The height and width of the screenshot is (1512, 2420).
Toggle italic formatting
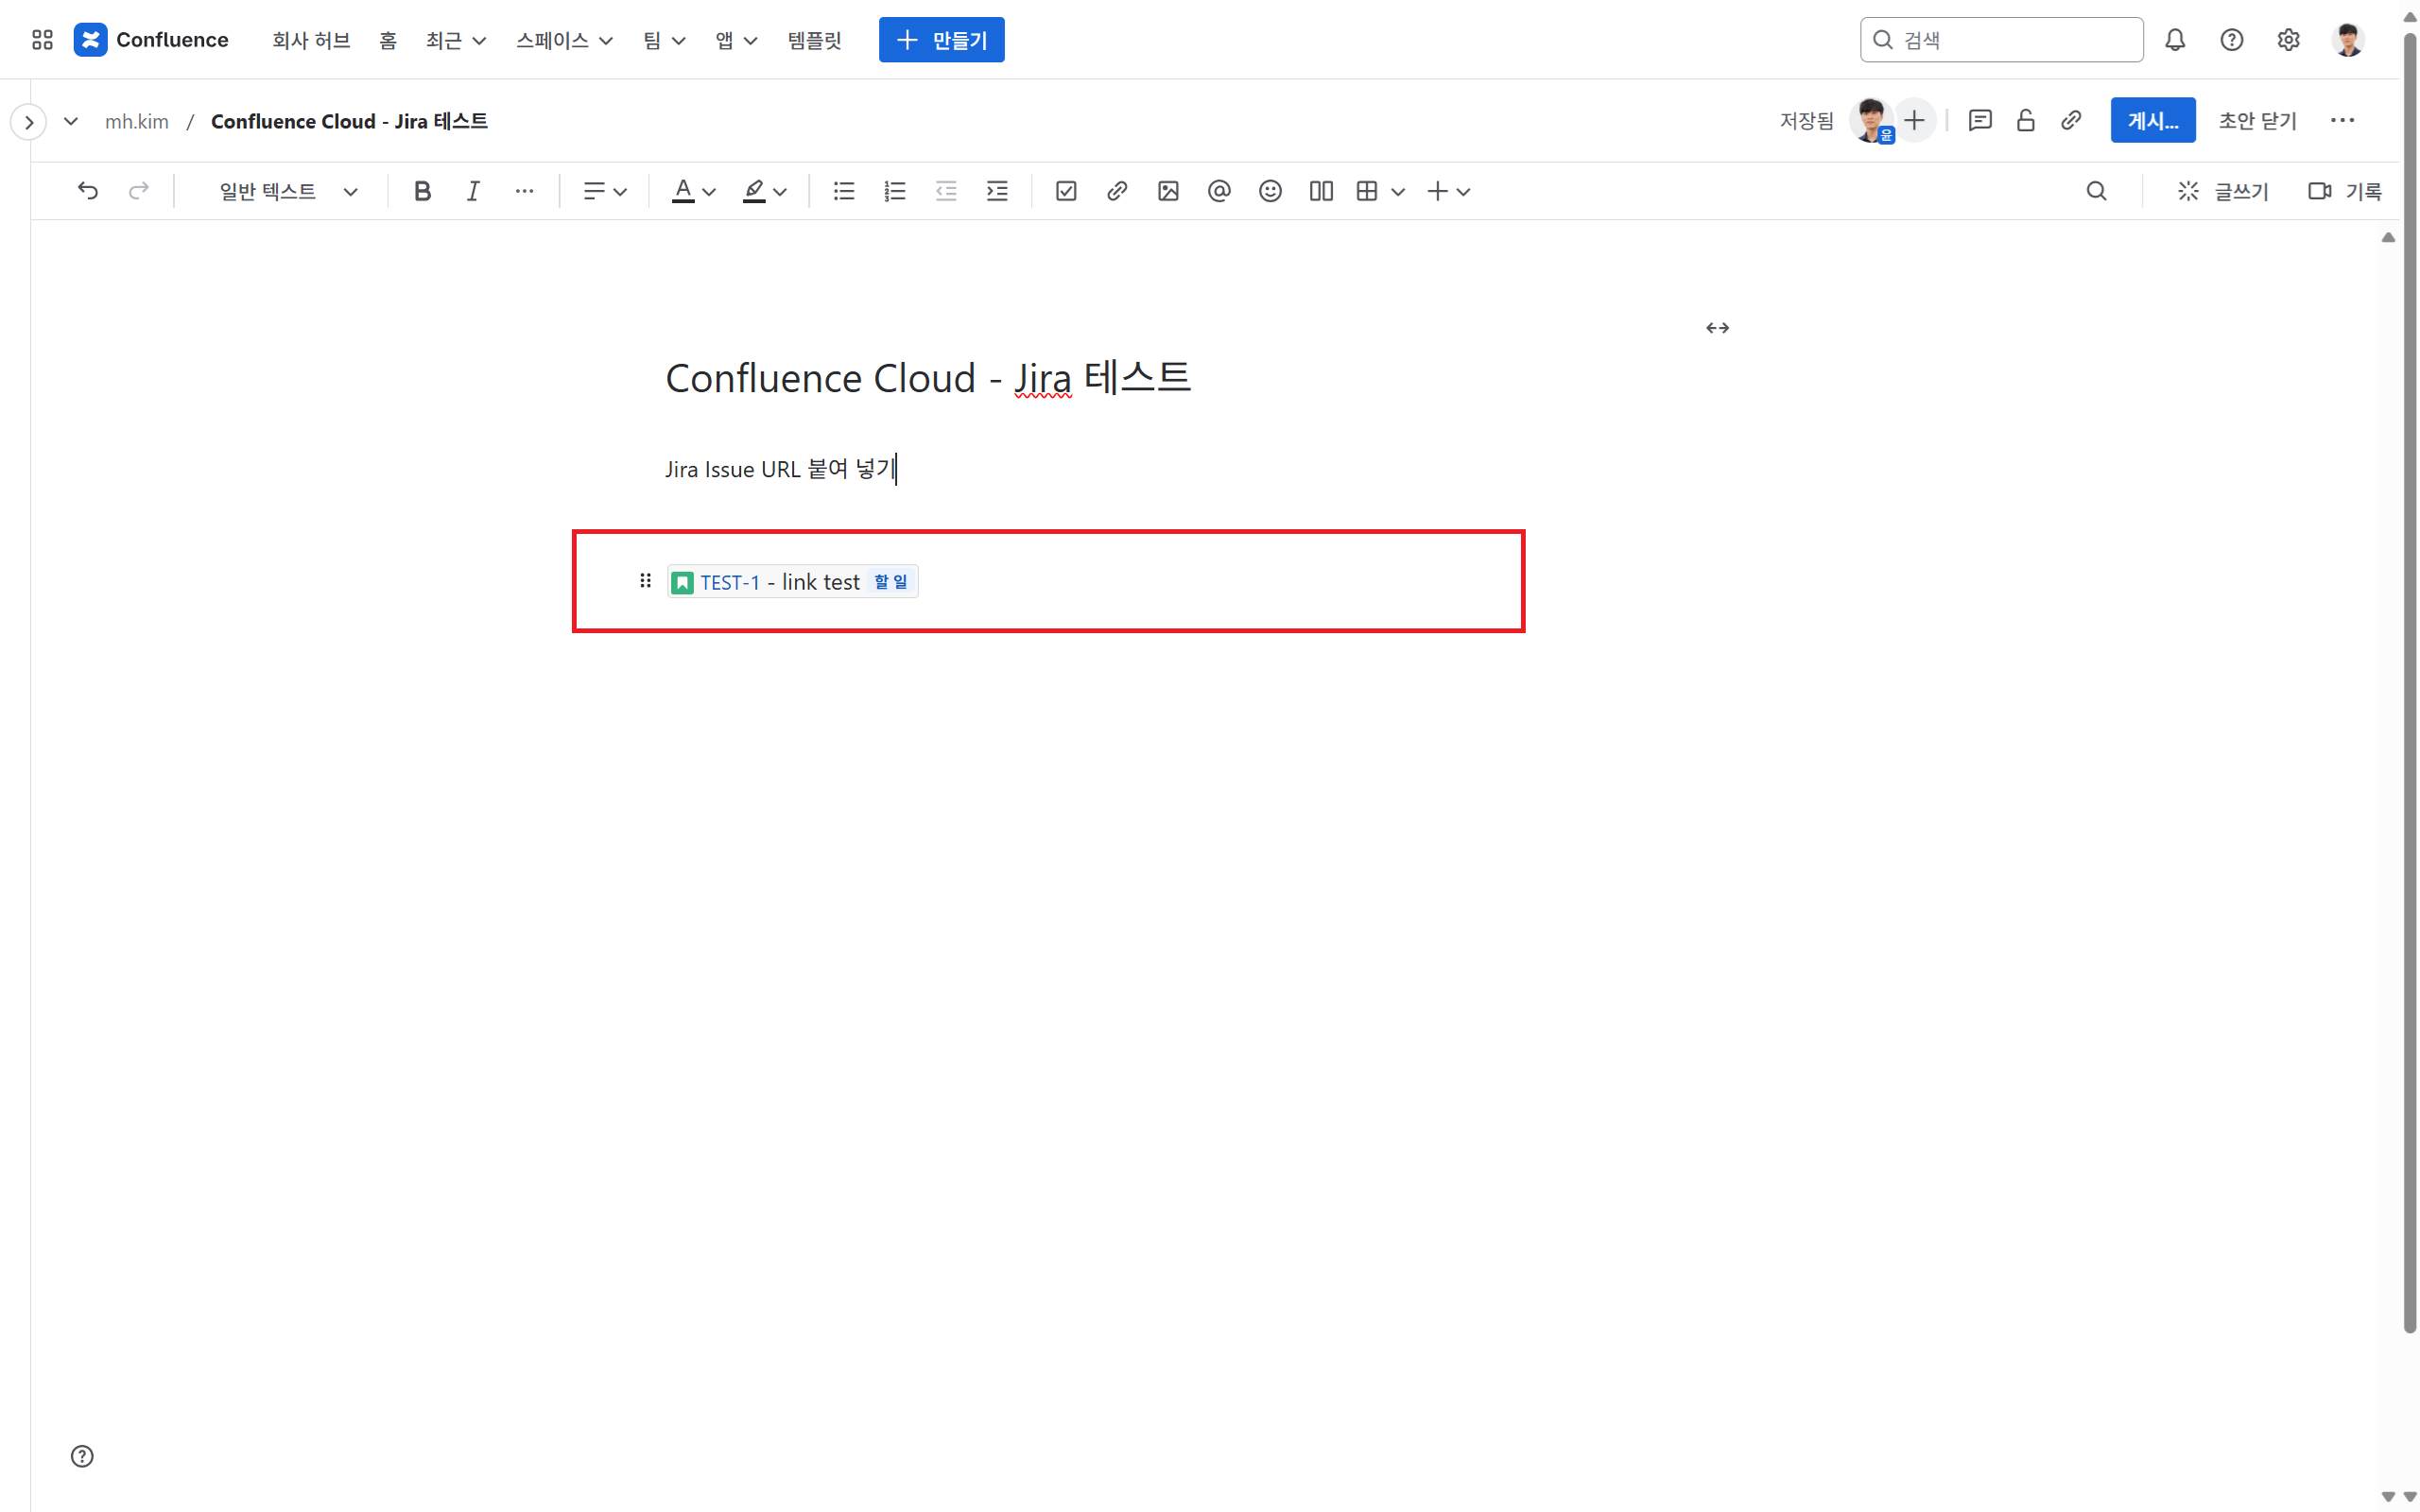coord(473,191)
